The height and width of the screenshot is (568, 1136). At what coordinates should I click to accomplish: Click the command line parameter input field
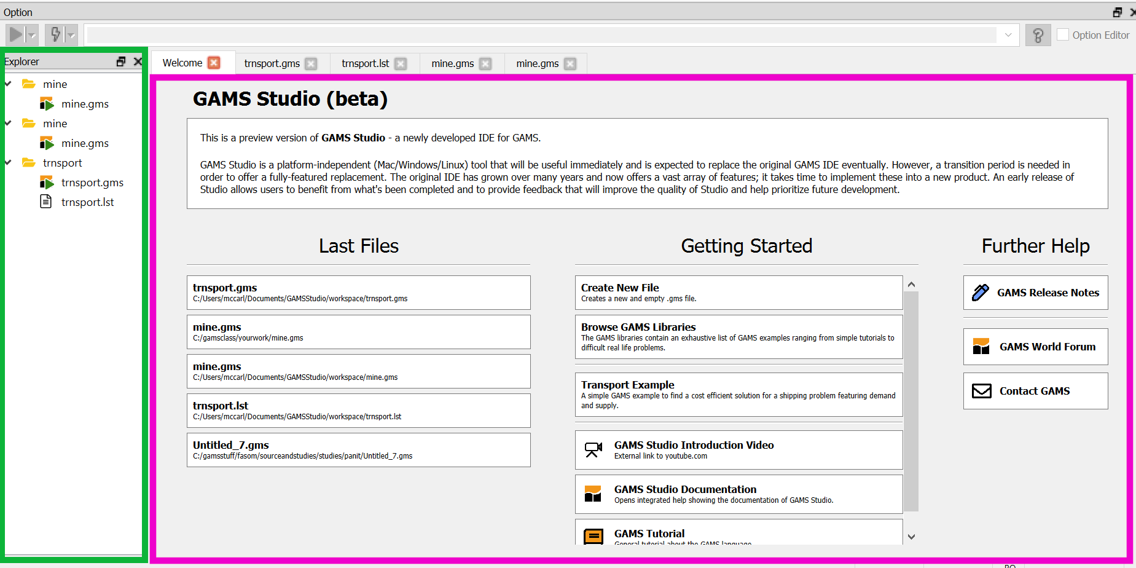click(x=542, y=35)
